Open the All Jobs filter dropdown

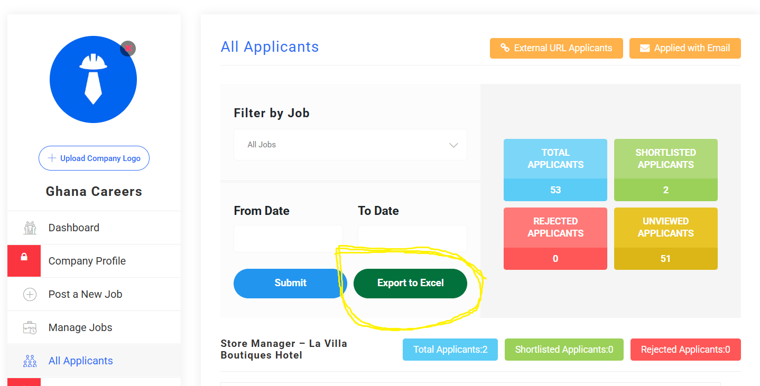[x=350, y=145]
